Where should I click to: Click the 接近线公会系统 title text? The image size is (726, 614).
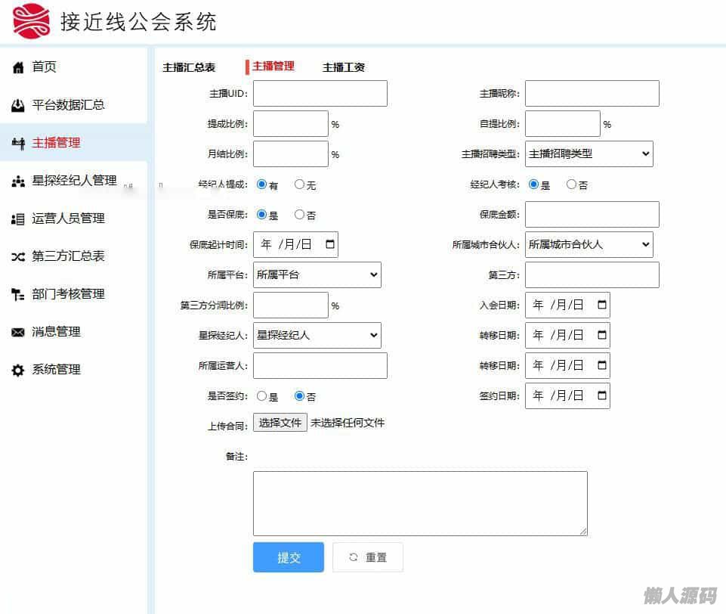(138, 22)
